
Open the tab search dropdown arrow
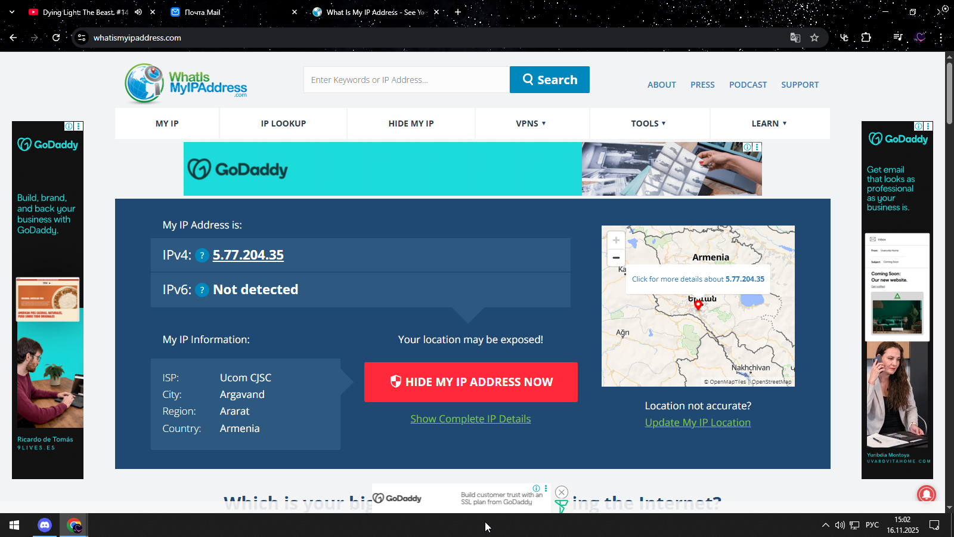(11, 12)
